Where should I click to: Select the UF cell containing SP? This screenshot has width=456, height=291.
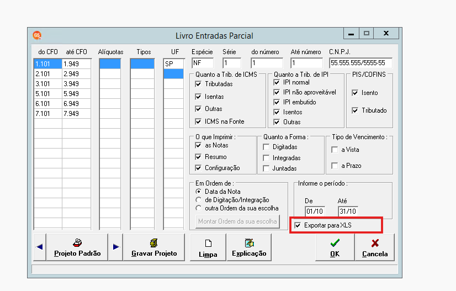173,64
